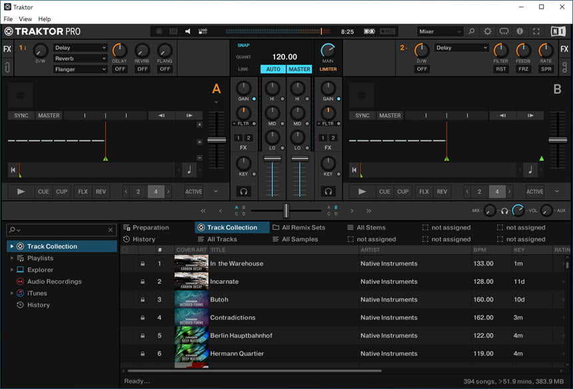
Task: Click the battery indicator icon
Action: point(369,31)
